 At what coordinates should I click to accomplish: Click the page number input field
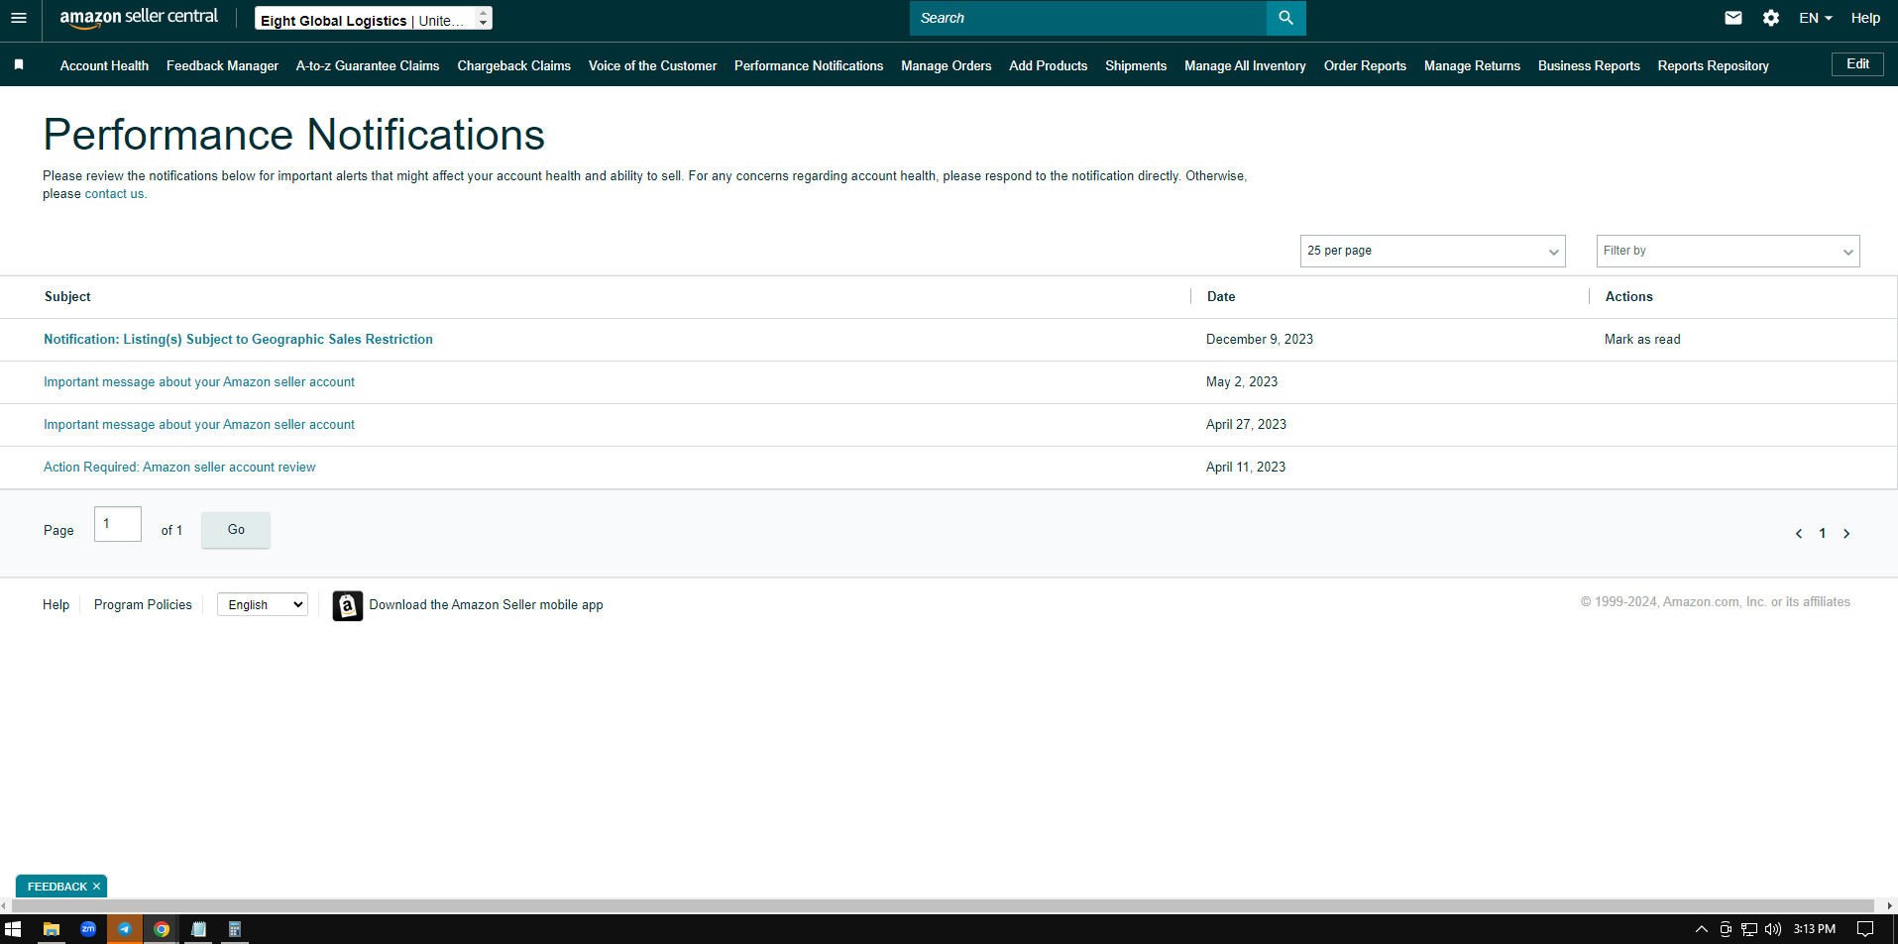pos(118,524)
